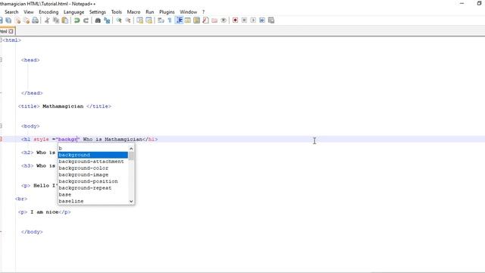The height and width of the screenshot is (273, 485).
Task: Click the <title> Mathamagician line
Action: (64, 106)
